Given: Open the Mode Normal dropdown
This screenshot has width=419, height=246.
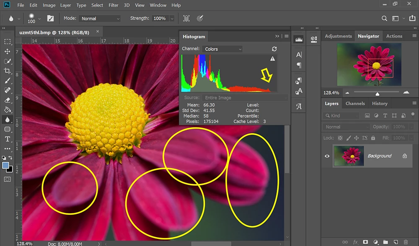Looking at the screenshot, I should [x=100, y=18].
